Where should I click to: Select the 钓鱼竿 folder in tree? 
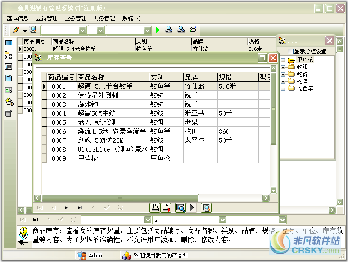305,89
